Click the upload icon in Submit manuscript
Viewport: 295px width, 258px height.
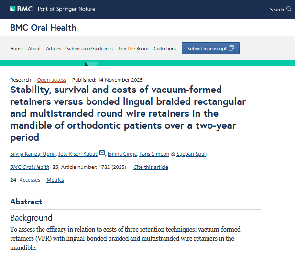point(231,48)
